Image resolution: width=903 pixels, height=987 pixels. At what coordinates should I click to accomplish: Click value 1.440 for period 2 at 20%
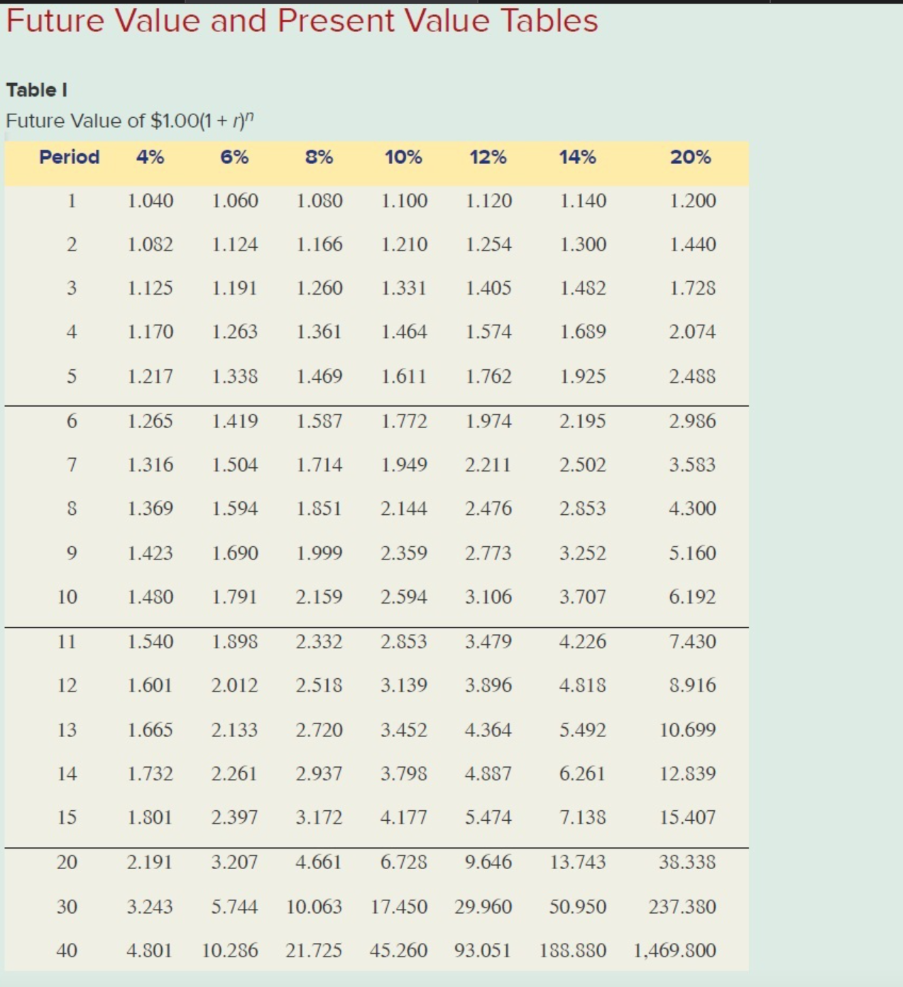(x=692, y=244)
